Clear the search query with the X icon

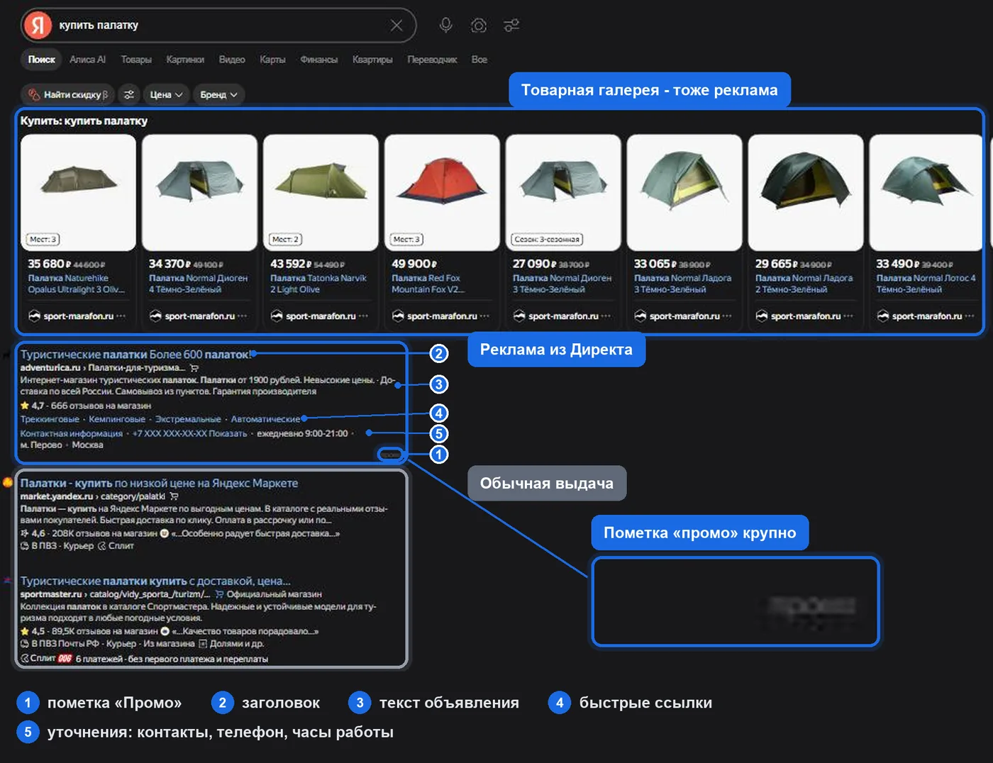[396, 26]
